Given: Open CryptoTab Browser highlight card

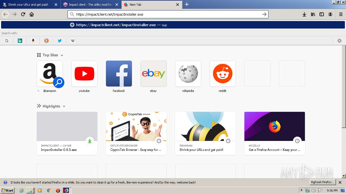Looking at the screenshot, I should coord(136,133).
